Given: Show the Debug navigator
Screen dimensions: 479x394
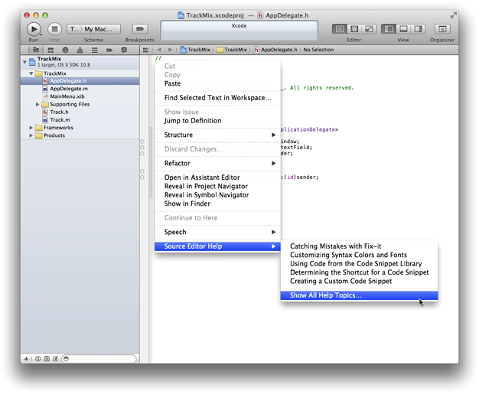Looking at the screenshot, I should (x=94, y=50).
